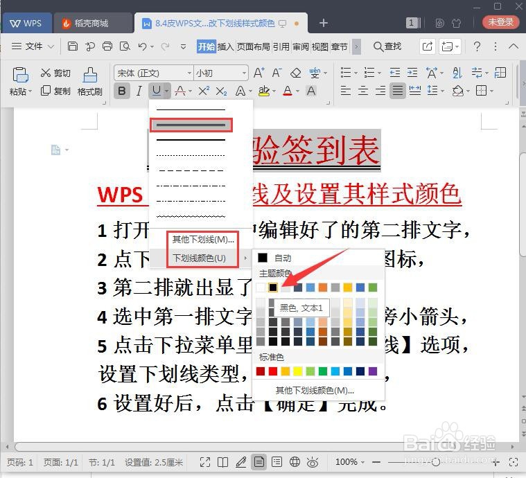Toggle Bold formatting button
This screenshot has height=478, width=526.
122,91
